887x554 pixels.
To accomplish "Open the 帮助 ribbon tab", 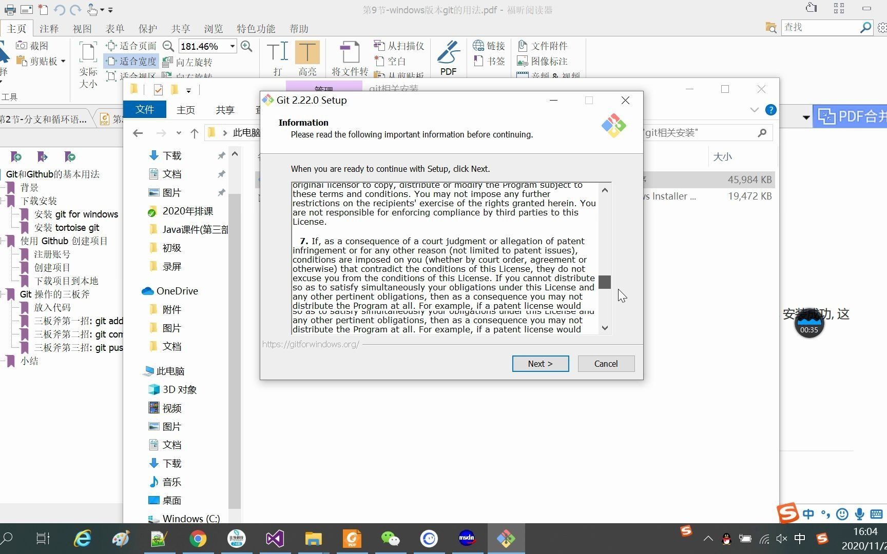I will [x=299, y=29].
